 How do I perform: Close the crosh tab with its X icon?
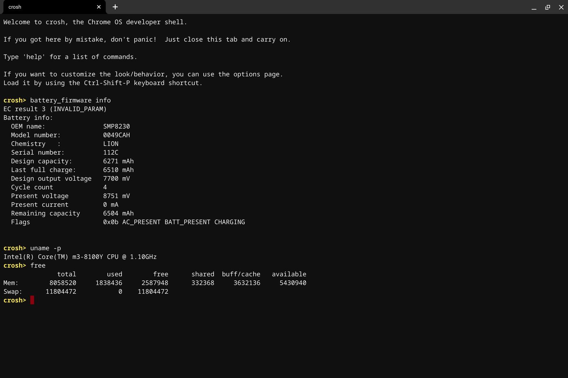point(99,7)
